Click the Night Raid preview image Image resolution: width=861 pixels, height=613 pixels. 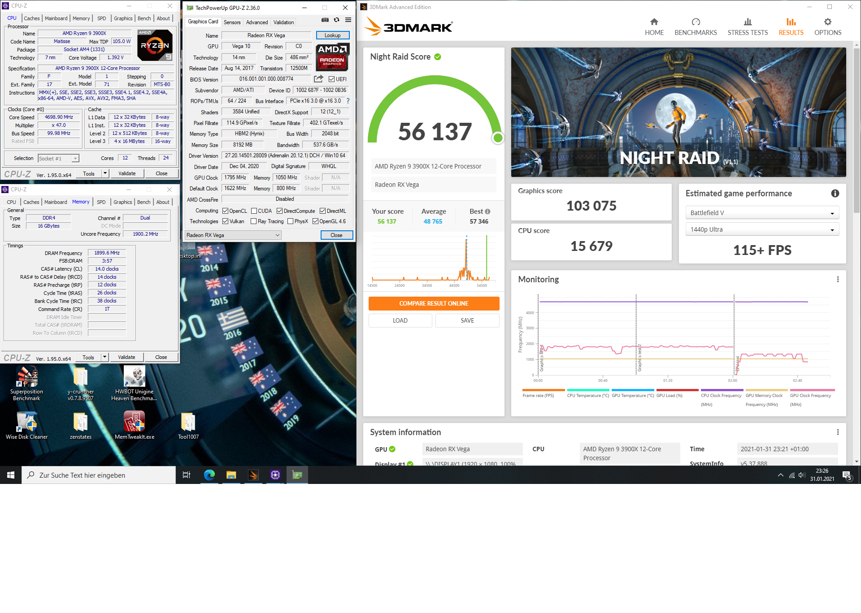pyautogui.click(x=678, y=112)
